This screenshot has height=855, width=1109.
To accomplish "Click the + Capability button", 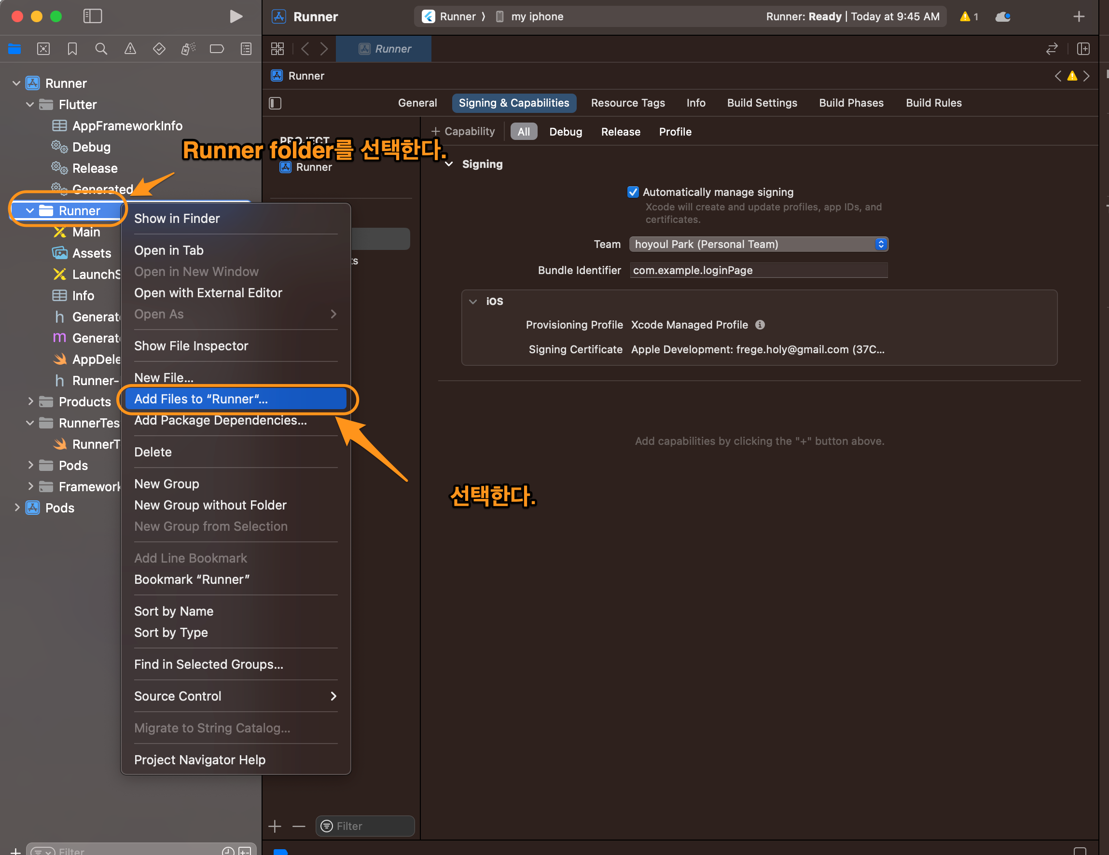I will coord(463,132).
